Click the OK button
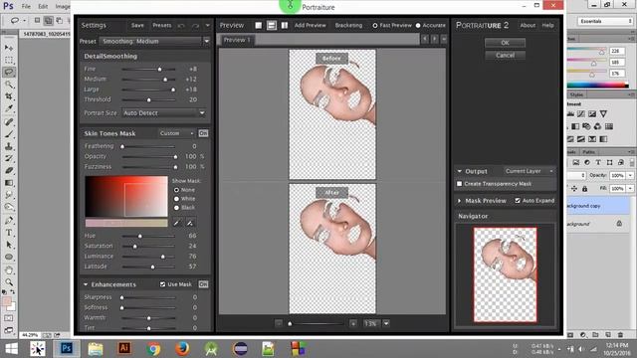Screen dimensions: 637x358 click(505, 43)
